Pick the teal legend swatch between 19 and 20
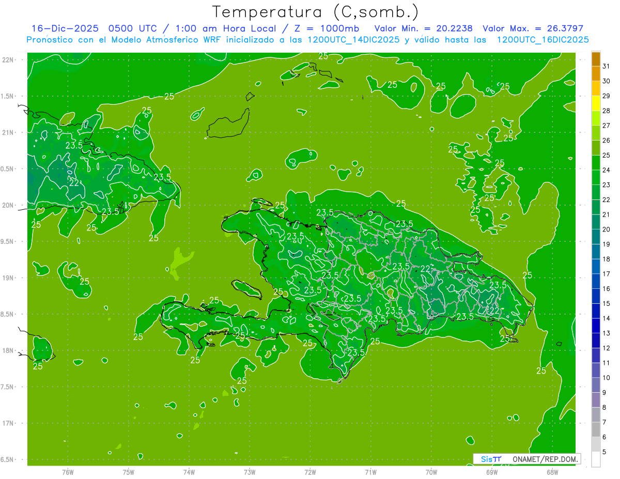This screenshot has width=620, height=479. coord(596,237)
